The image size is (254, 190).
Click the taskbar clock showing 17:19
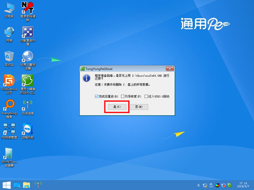click(243, 185)
